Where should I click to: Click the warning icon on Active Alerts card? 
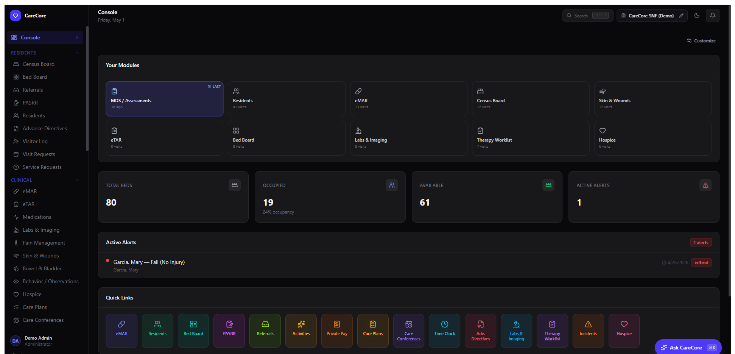pyautogui.click(x=705, y=185)
